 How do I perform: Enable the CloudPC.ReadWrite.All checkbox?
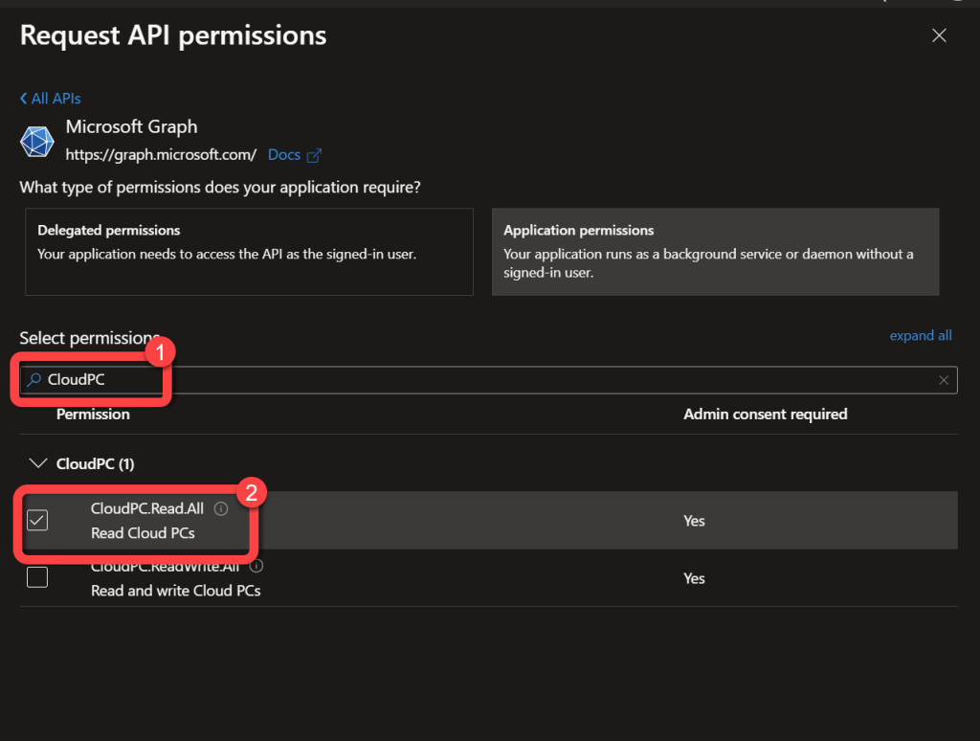pyautogui.click(x=37, y=577)
